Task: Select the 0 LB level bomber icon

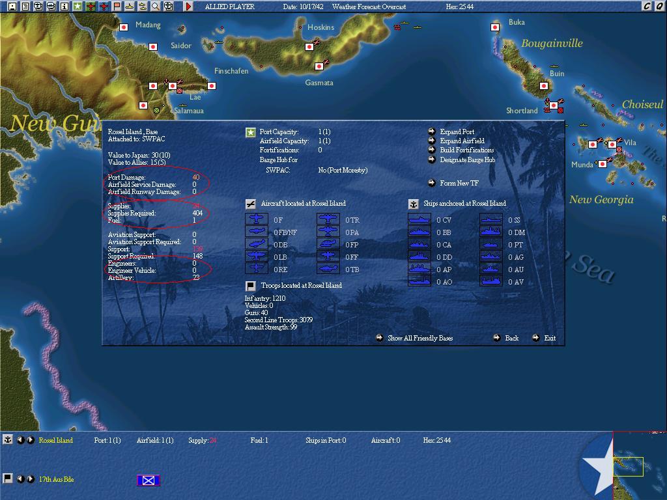Action: coord(257,257)
